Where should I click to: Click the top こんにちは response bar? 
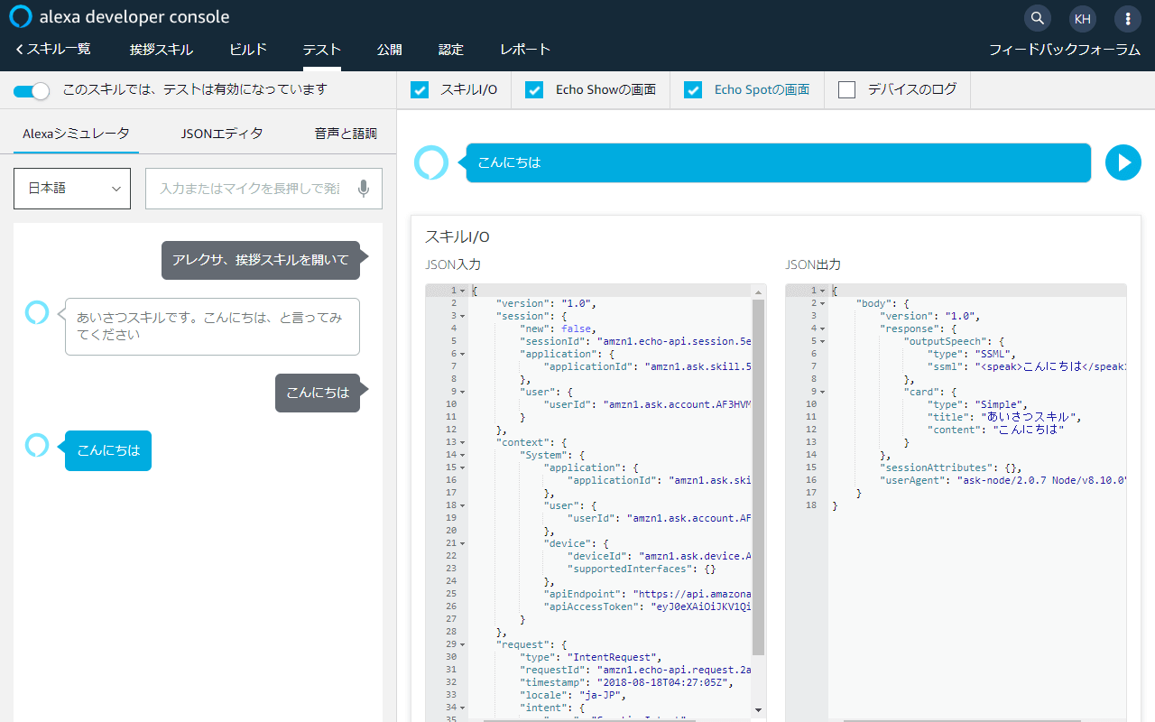(x=778, y=162)
